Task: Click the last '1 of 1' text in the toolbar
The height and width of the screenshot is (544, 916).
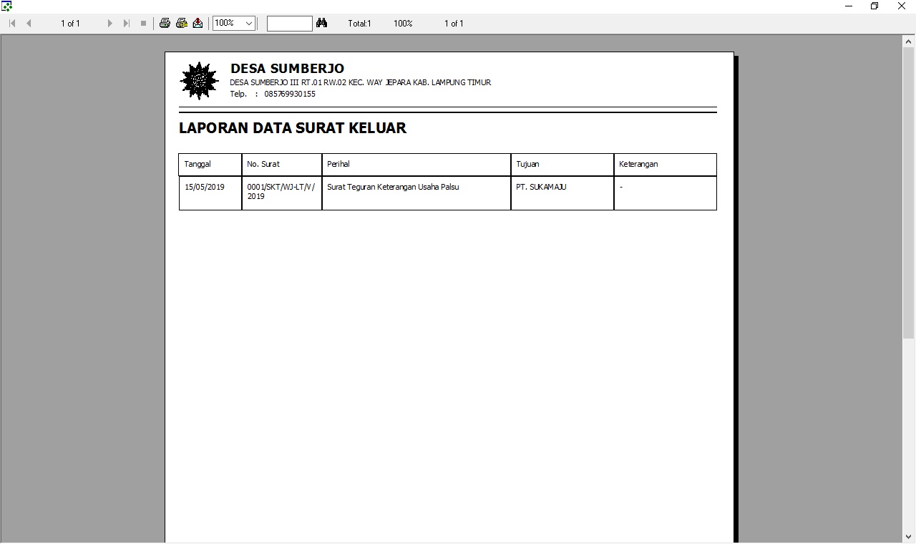Action: coord(454,24)
